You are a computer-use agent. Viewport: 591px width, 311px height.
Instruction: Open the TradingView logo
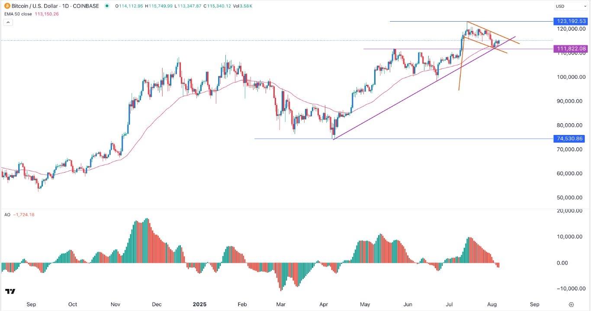[10, 292]
